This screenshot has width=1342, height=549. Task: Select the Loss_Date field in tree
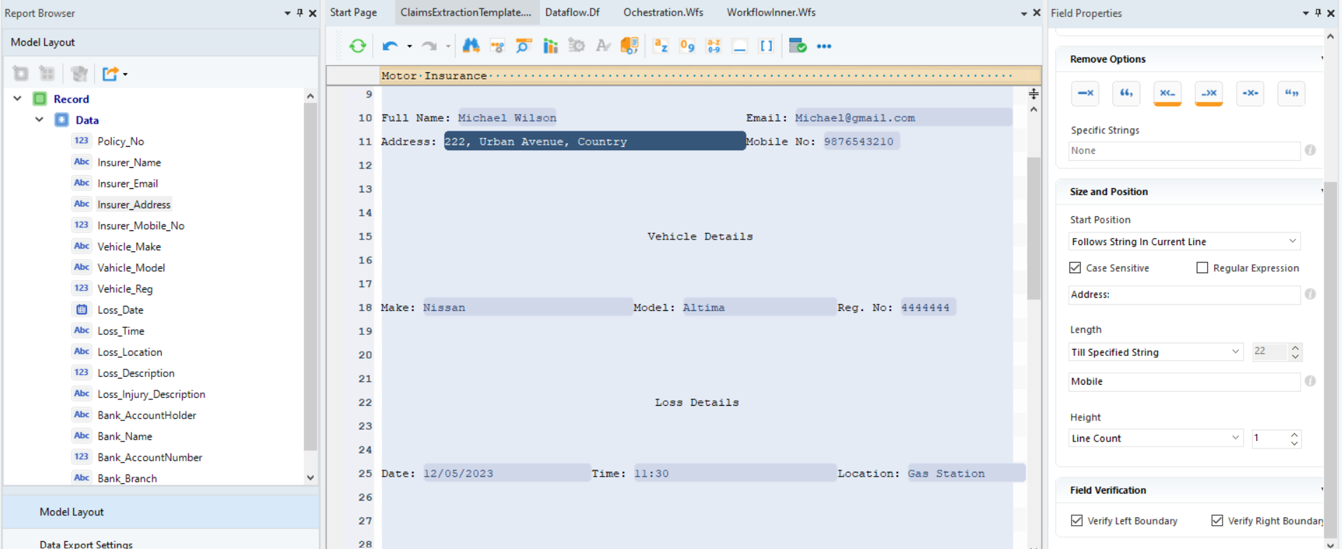click(x=120, y=310)
